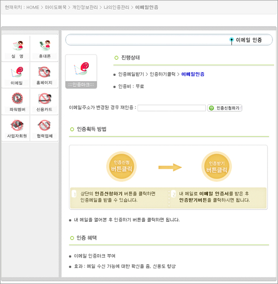Image resolution: width=278 pixels, height=284 pixels.
Task: Select the 휴대폰 mobile phone verification icon
Action: coord(44,48)
